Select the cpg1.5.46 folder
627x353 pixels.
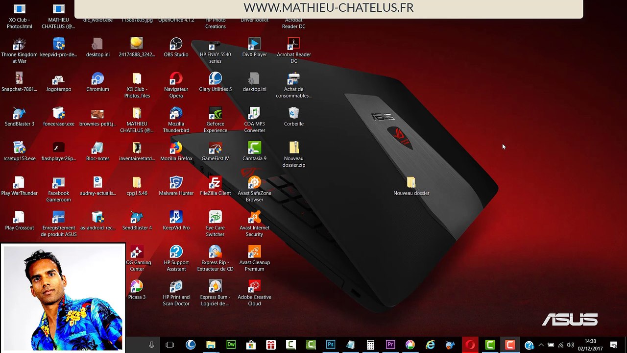[x=137, y=186]
